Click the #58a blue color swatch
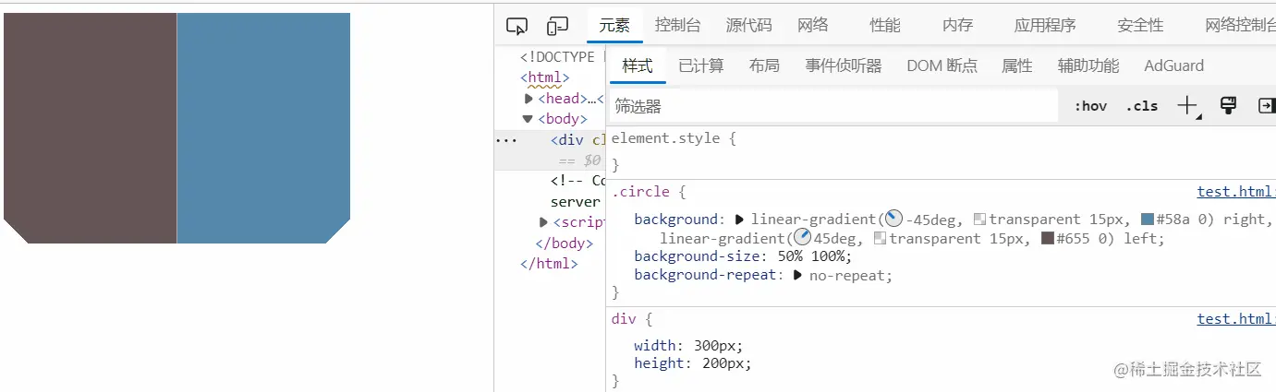 pyautogui.click(x=1148, y=220)
